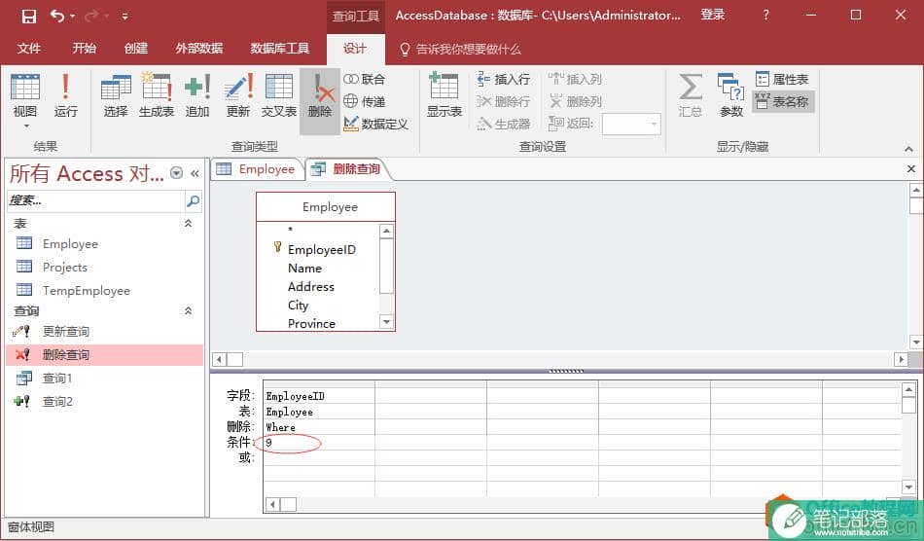Click the 条件 criteria cell containing 9

click(x=319, y=443)
